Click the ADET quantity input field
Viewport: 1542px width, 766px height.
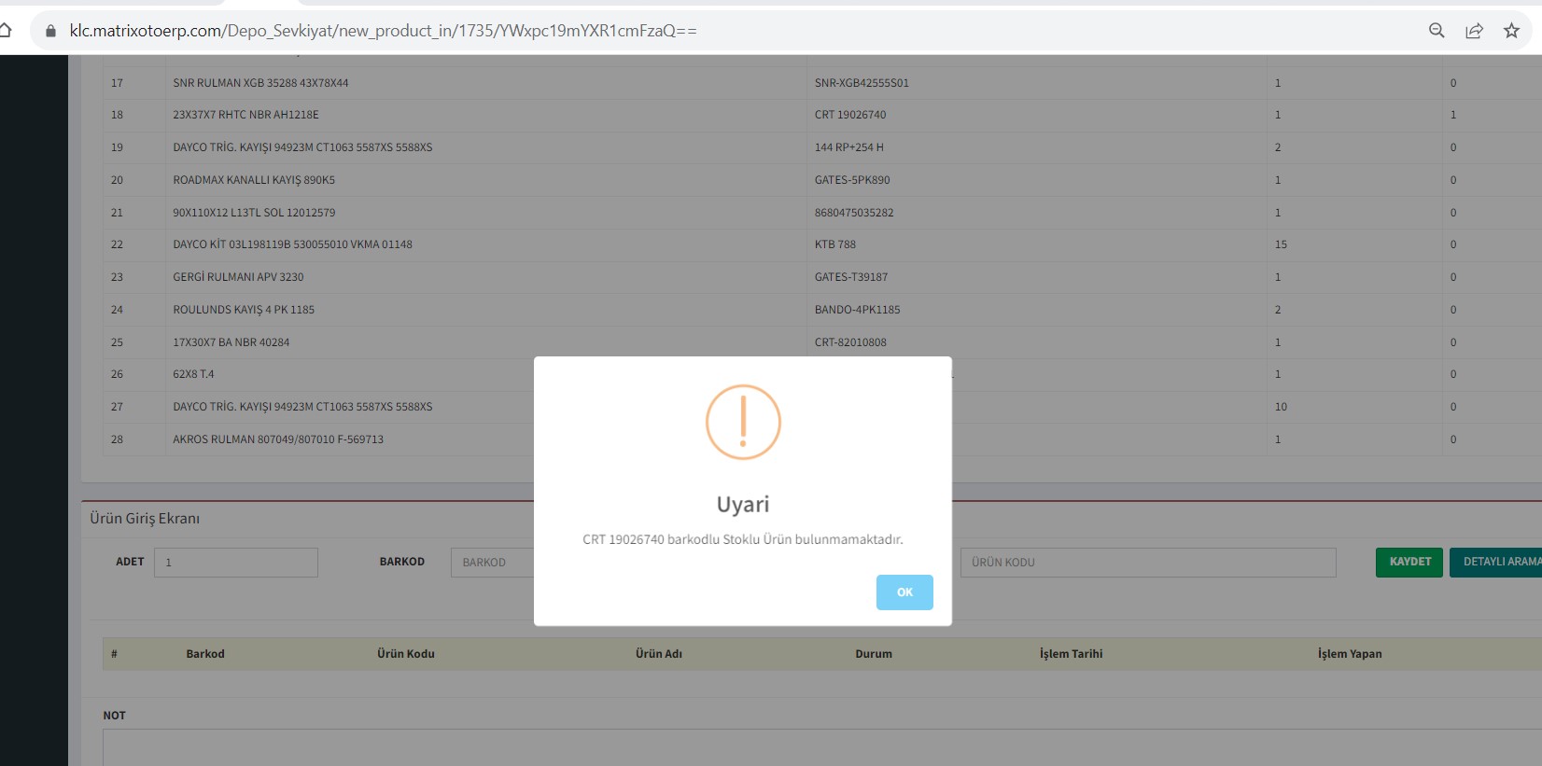[236, 563]
